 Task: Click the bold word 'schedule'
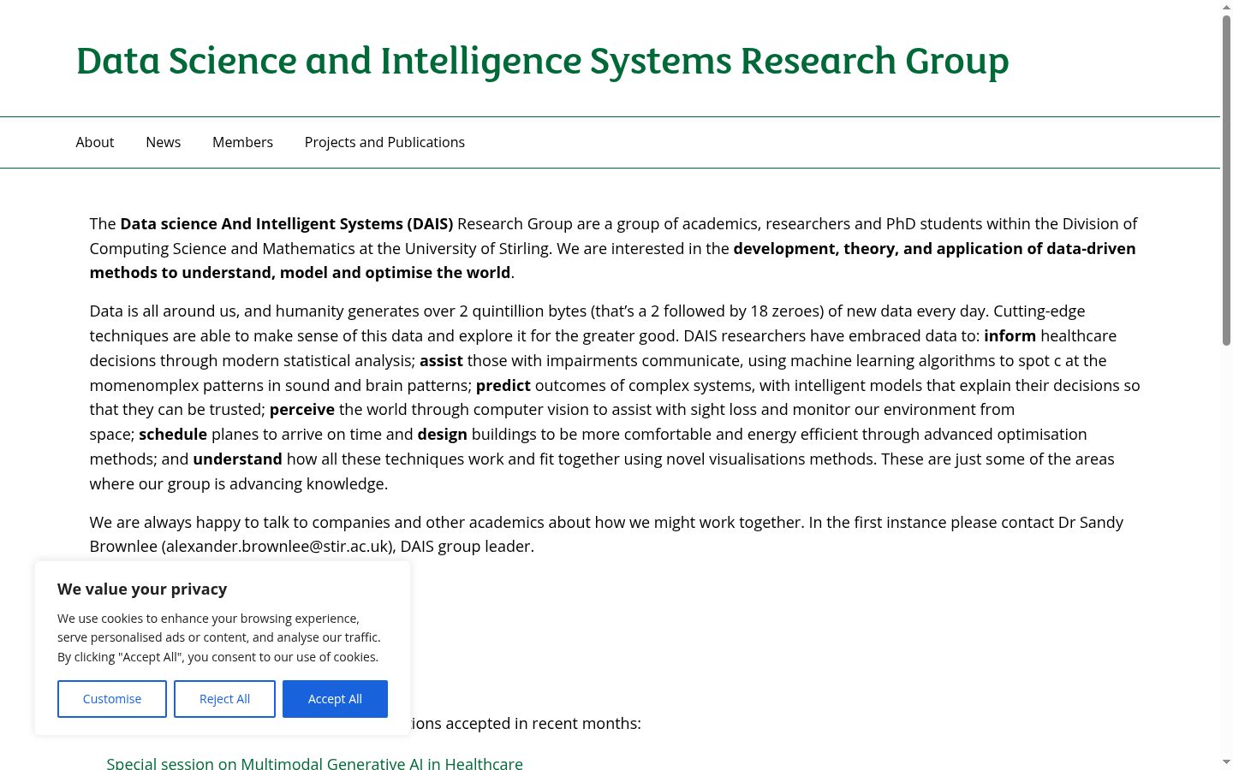pyautogui.click(x=173, y=434)
